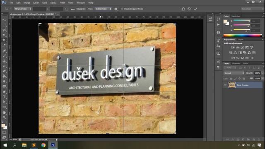Pick a color from the spectrum ramp
Viewport: 265px width, 149px height.
click(243, 36)
